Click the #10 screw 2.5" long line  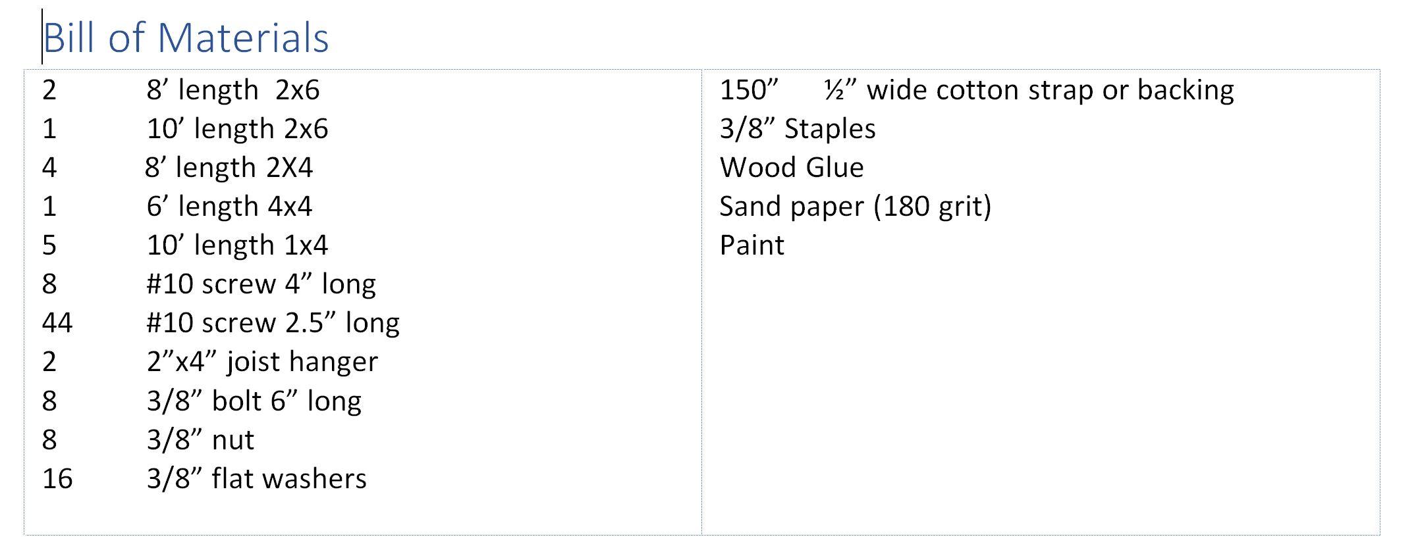pos(273,323)
